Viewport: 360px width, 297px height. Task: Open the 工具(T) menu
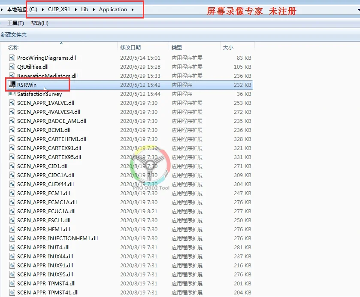pos(15,23)
